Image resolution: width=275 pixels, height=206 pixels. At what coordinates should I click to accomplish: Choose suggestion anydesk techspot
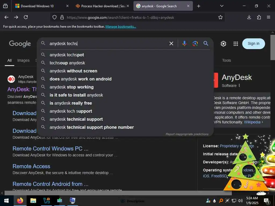125,55
